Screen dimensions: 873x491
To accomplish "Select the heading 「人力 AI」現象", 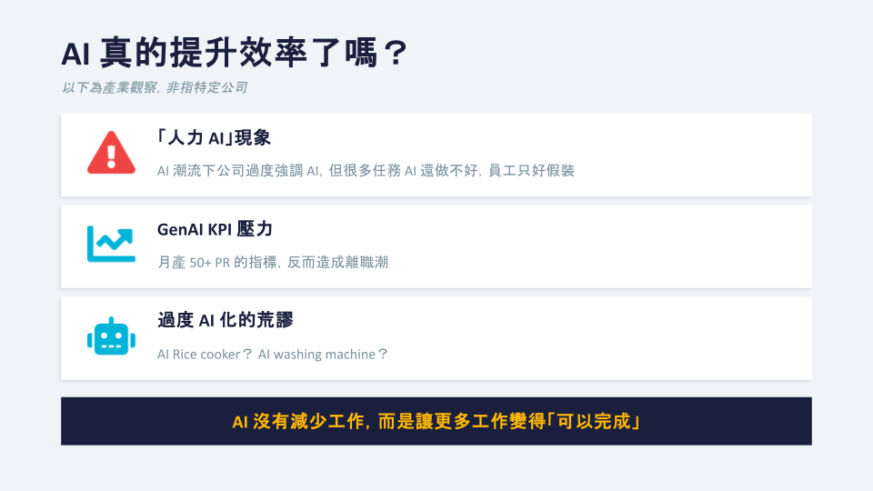I will (214, 138).
